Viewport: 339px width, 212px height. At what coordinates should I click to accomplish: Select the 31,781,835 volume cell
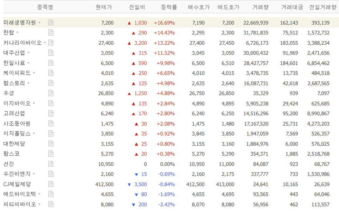pyautogui.click(x=256, y=33)
